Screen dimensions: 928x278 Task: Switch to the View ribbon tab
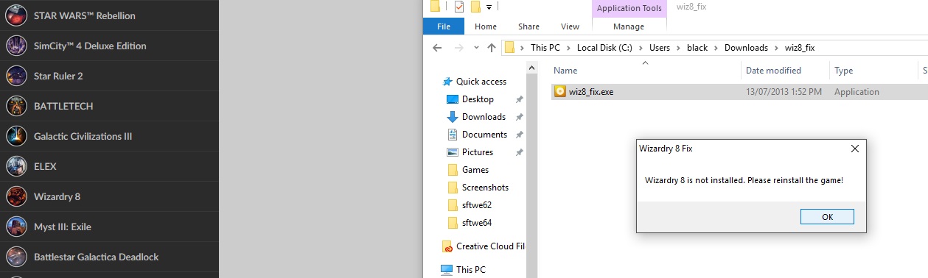tap(570, 26)
